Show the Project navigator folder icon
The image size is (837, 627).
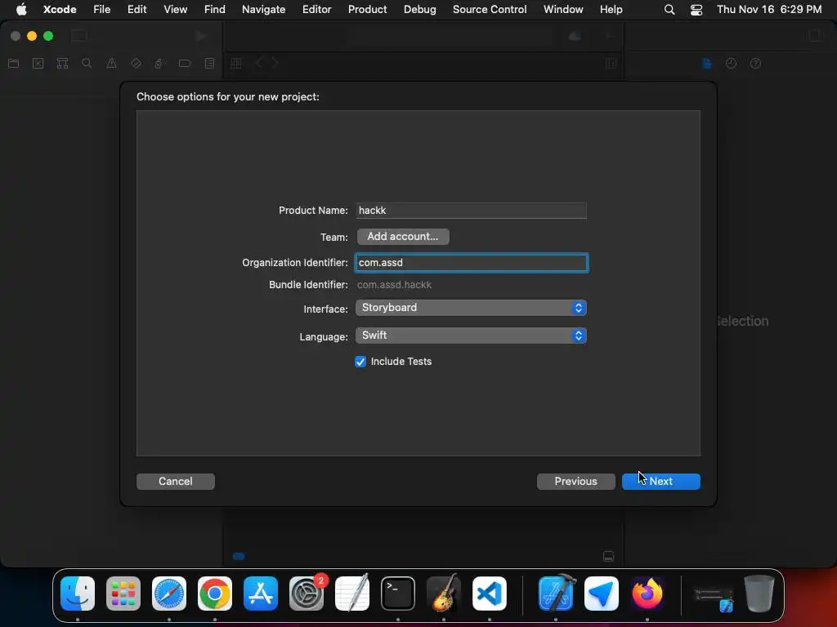pyautogui.click(x=13, y=64)
